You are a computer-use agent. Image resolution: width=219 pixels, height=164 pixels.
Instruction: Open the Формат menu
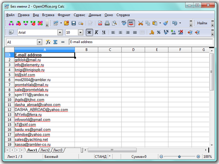pos(64,15)
